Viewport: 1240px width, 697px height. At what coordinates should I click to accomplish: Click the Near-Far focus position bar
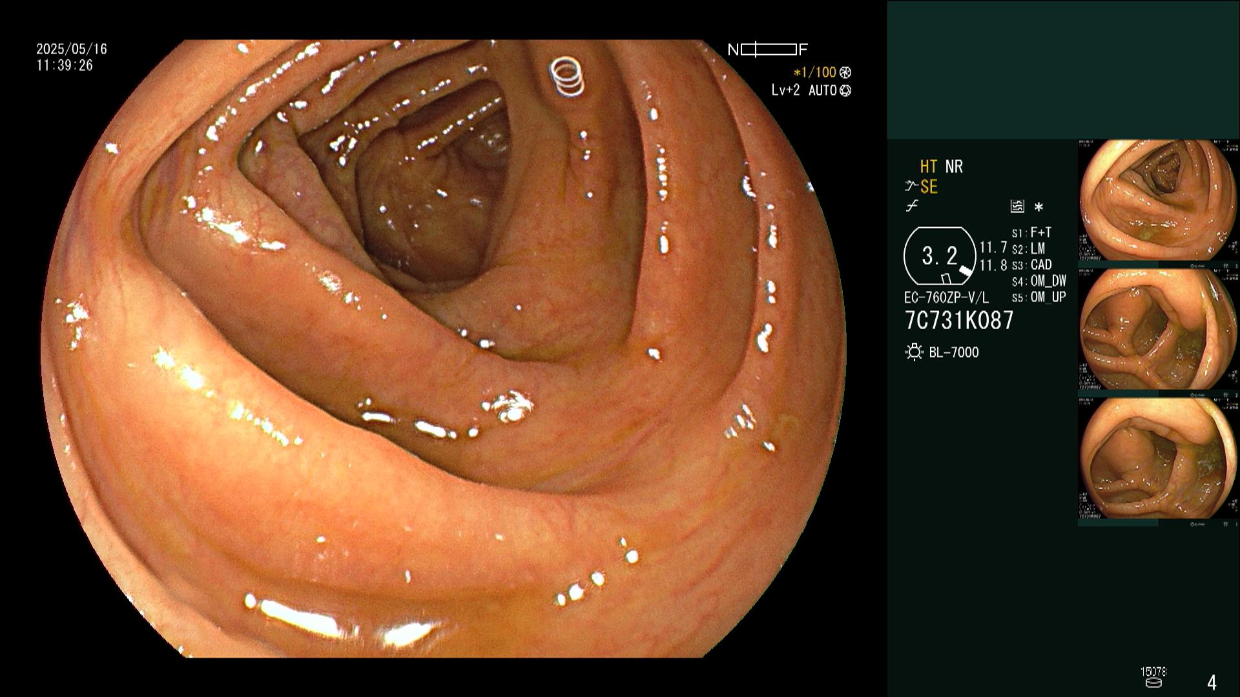tap(769, 50)
